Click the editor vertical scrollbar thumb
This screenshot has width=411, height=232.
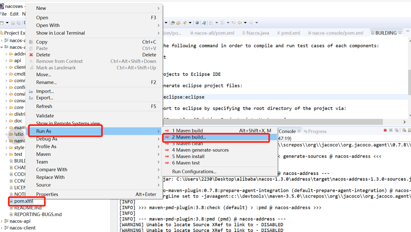(409, 82)
